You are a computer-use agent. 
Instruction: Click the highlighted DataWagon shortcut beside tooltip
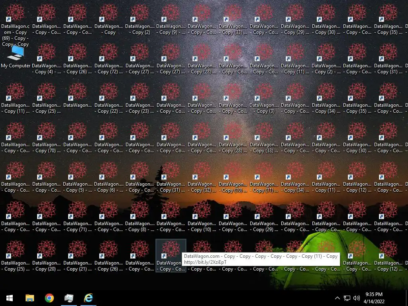[171, 256]
